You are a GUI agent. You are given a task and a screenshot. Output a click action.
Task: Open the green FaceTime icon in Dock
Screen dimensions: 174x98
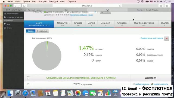(x=93, y=93)
